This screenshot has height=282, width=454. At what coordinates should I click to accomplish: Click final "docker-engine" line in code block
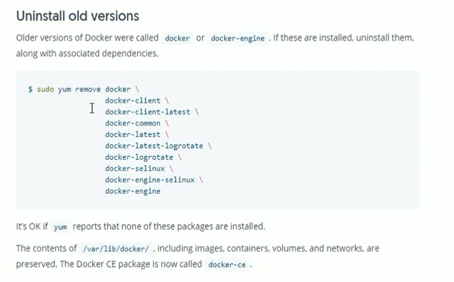pos(133,191)
